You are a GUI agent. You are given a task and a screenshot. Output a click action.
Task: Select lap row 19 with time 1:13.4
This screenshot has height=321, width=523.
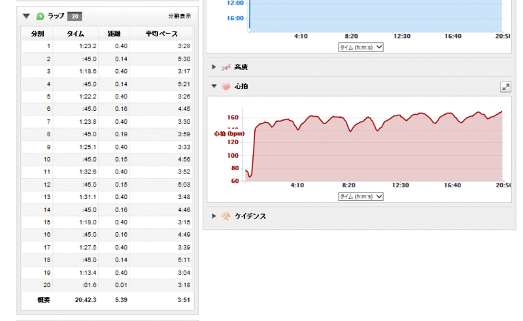[108, 272]
